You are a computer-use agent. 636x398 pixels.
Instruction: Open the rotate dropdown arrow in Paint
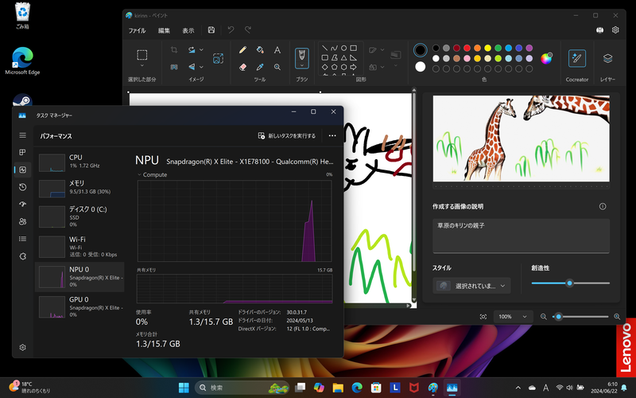click(x=202, y=50)
